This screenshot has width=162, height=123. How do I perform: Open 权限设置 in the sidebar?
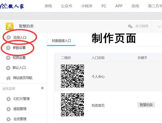point(19,58)
